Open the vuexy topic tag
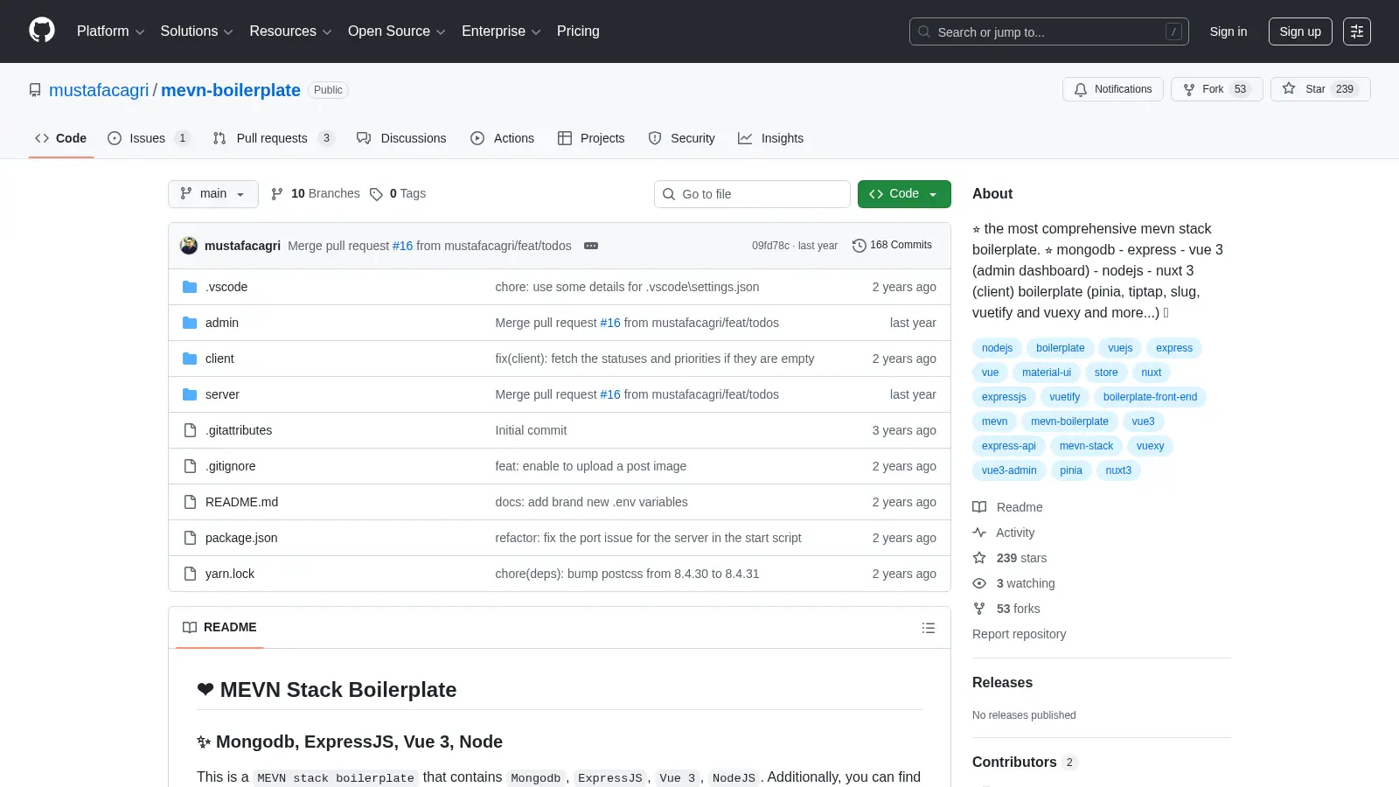The height and width of the screenshot is (787, 1399). coord(1150,446)
